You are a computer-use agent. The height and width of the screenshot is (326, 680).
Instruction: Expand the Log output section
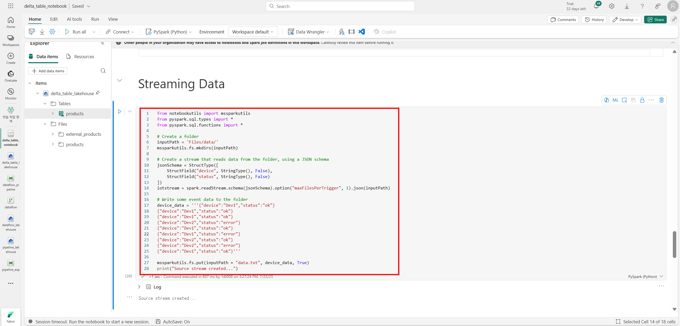point(139,287)
